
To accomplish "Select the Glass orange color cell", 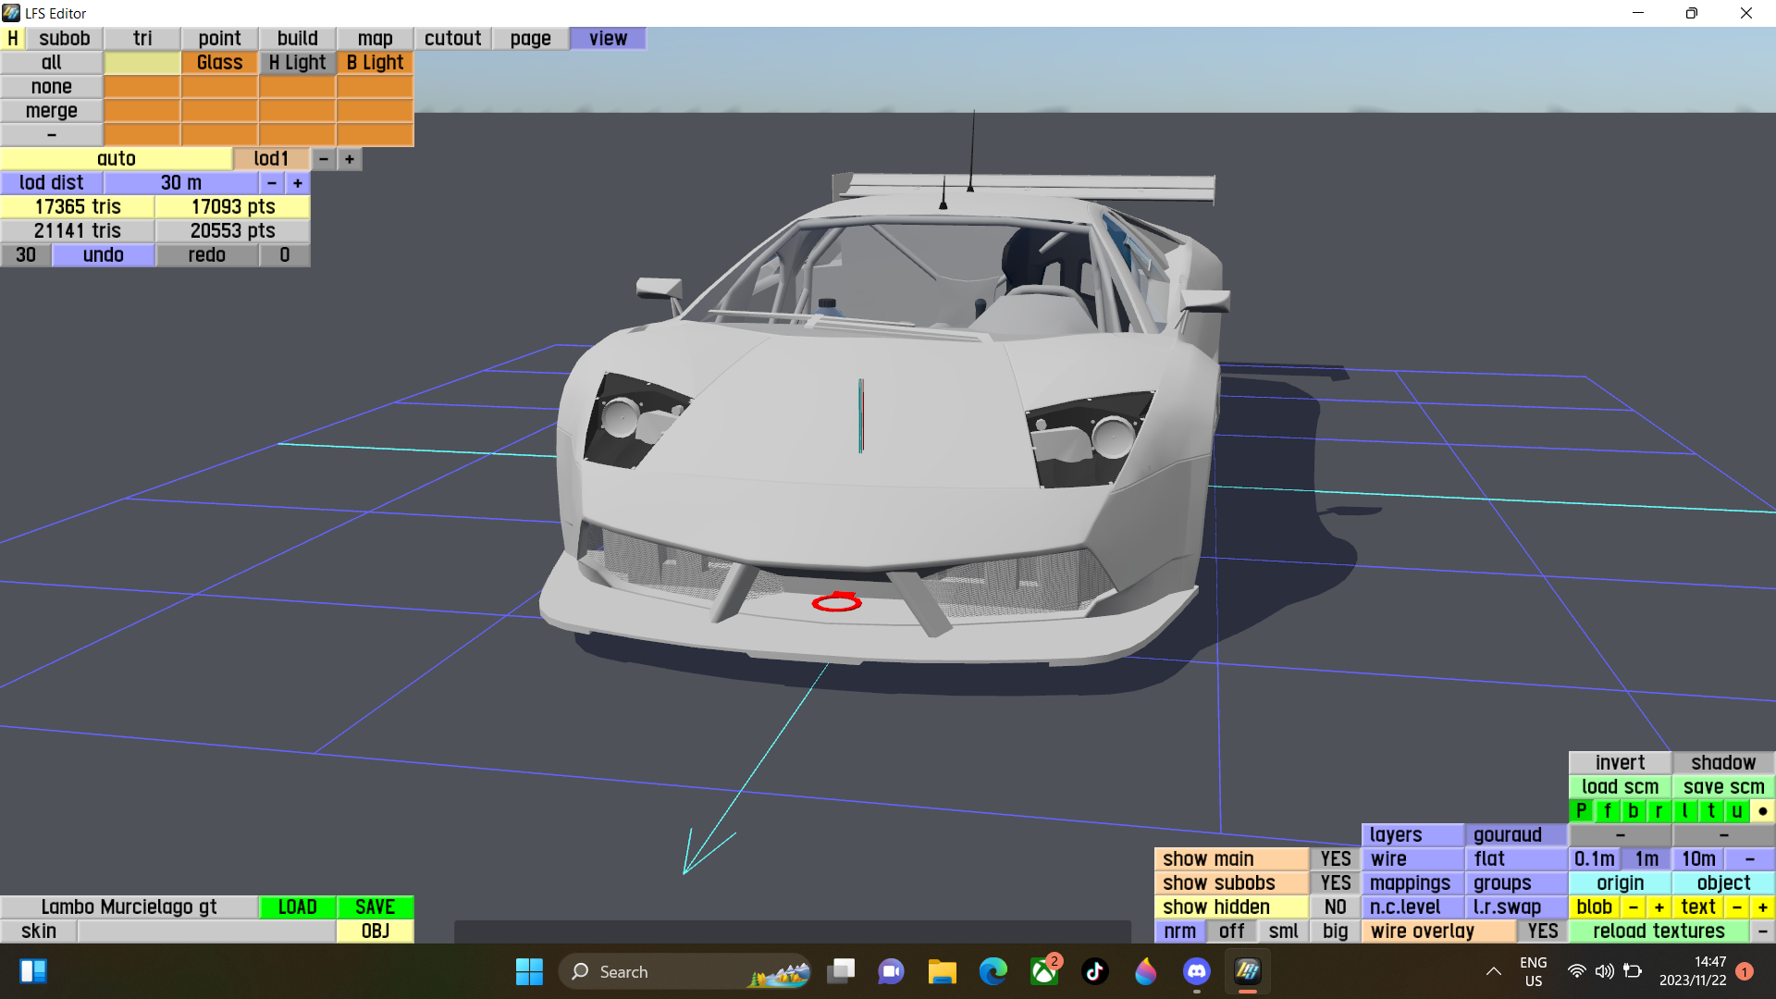I will 219,63.
